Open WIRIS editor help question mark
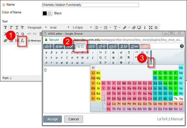Screen dimensions: 187x128 tap(182, 46)
